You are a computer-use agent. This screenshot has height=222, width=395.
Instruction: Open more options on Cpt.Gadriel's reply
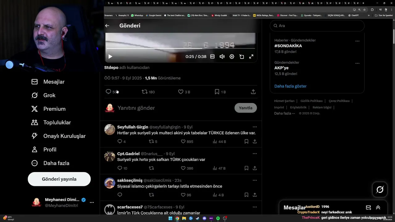pyautogui.click(x=255, y=154)
